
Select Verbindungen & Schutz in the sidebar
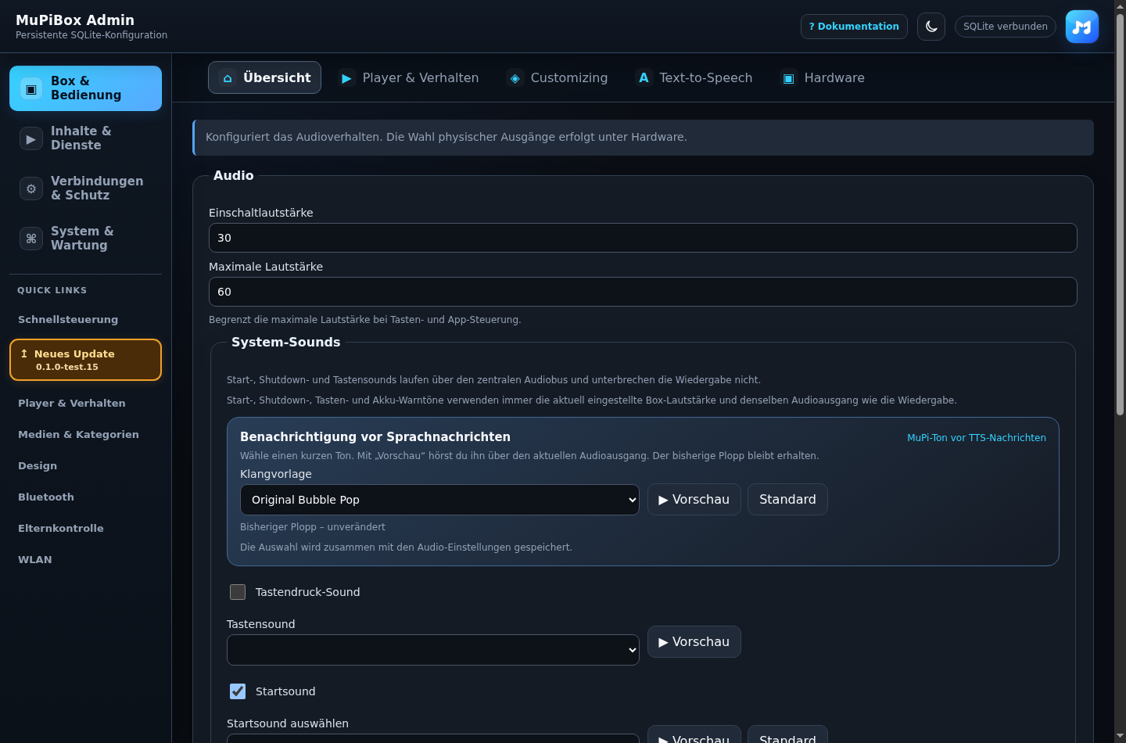tap(85, 188)
